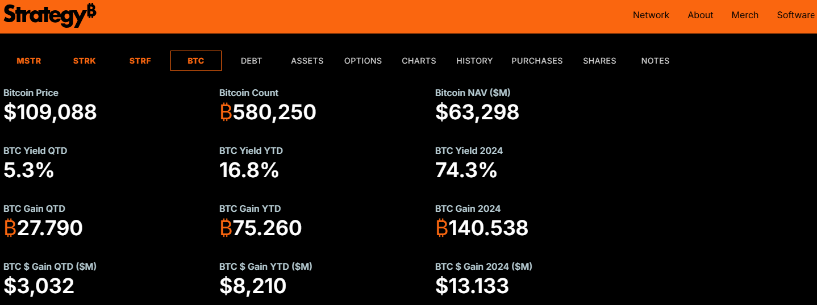This screenshot has width=817, height=305.
Task: Open the STRF tab
Action: tap(140, 61)
